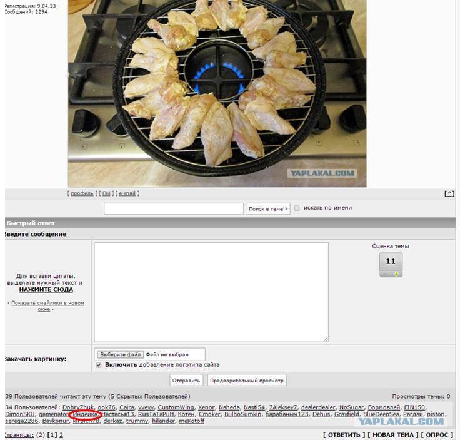The width and height of the screenshot is (460, 440).
Task: Jump to top with the [^] icon
Action: pos(449,193)
